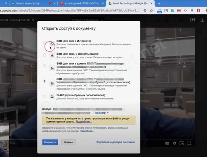Click the building icon beside the domain-with-link option

coord(52,83)
